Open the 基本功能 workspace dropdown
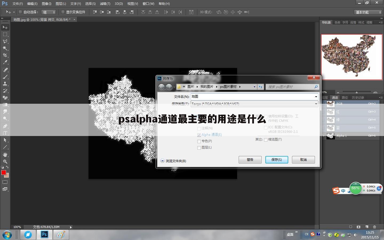 pyautogui.click(x=368, y=12)
